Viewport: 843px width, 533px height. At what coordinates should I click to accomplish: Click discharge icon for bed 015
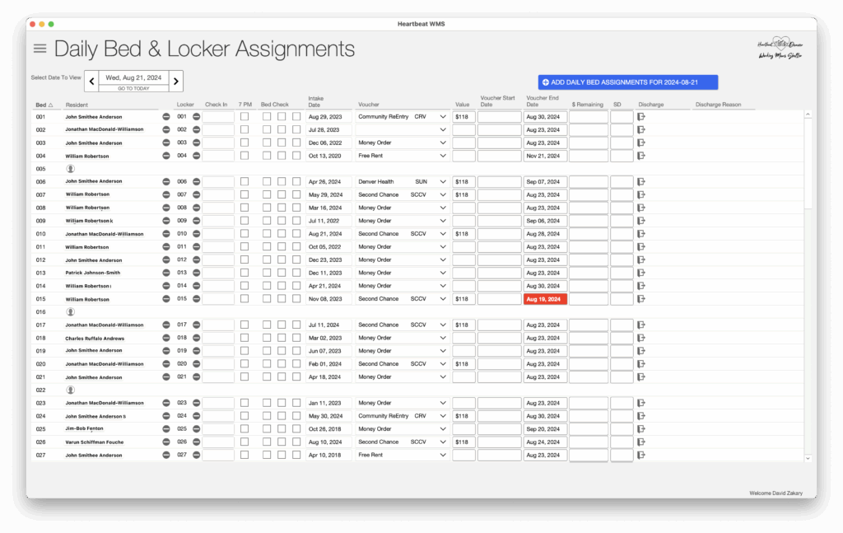click(640, 299)
